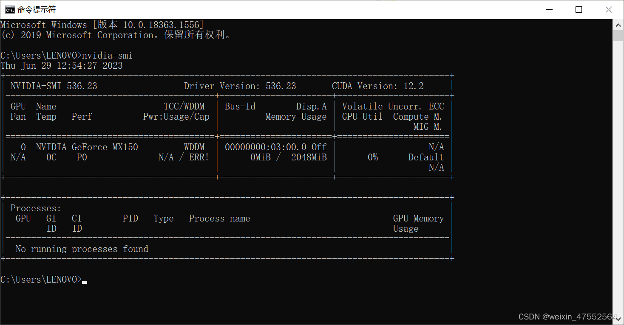Click '2048MiB' total memory value
Viewport: 624px width, 325px height.
click(x=309, y=157)
